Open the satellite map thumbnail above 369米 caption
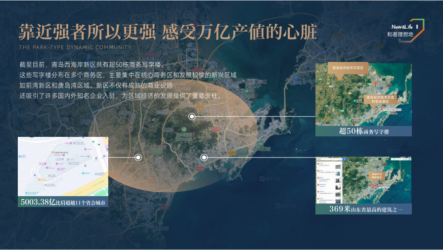The height and width of the screenshot is (250, 443). (x=363, y=180)
